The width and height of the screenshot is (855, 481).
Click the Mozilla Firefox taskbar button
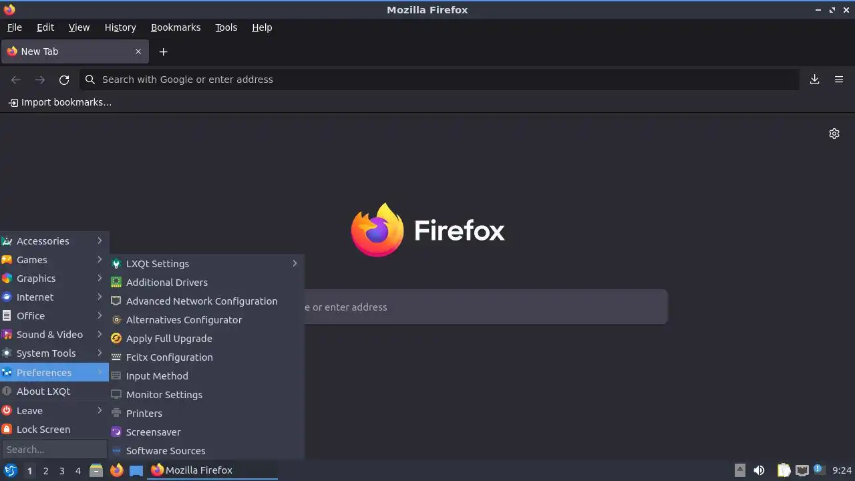(212, 470)
